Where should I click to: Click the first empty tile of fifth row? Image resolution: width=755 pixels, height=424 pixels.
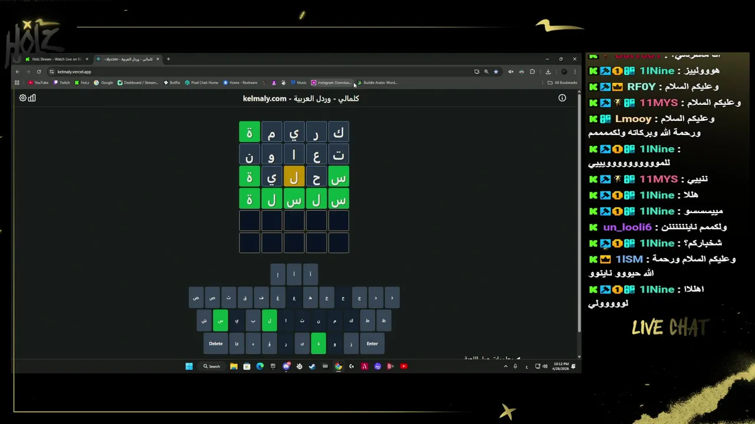coord(338,221)
